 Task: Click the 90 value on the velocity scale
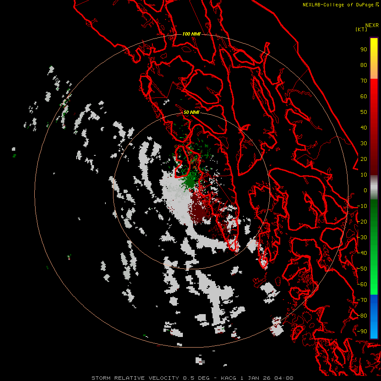[364, 50]
